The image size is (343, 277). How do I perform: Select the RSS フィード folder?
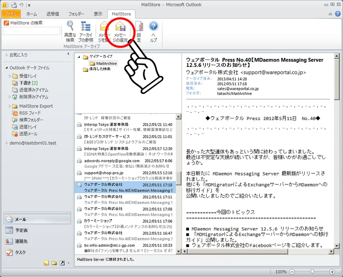pos(30,113)
